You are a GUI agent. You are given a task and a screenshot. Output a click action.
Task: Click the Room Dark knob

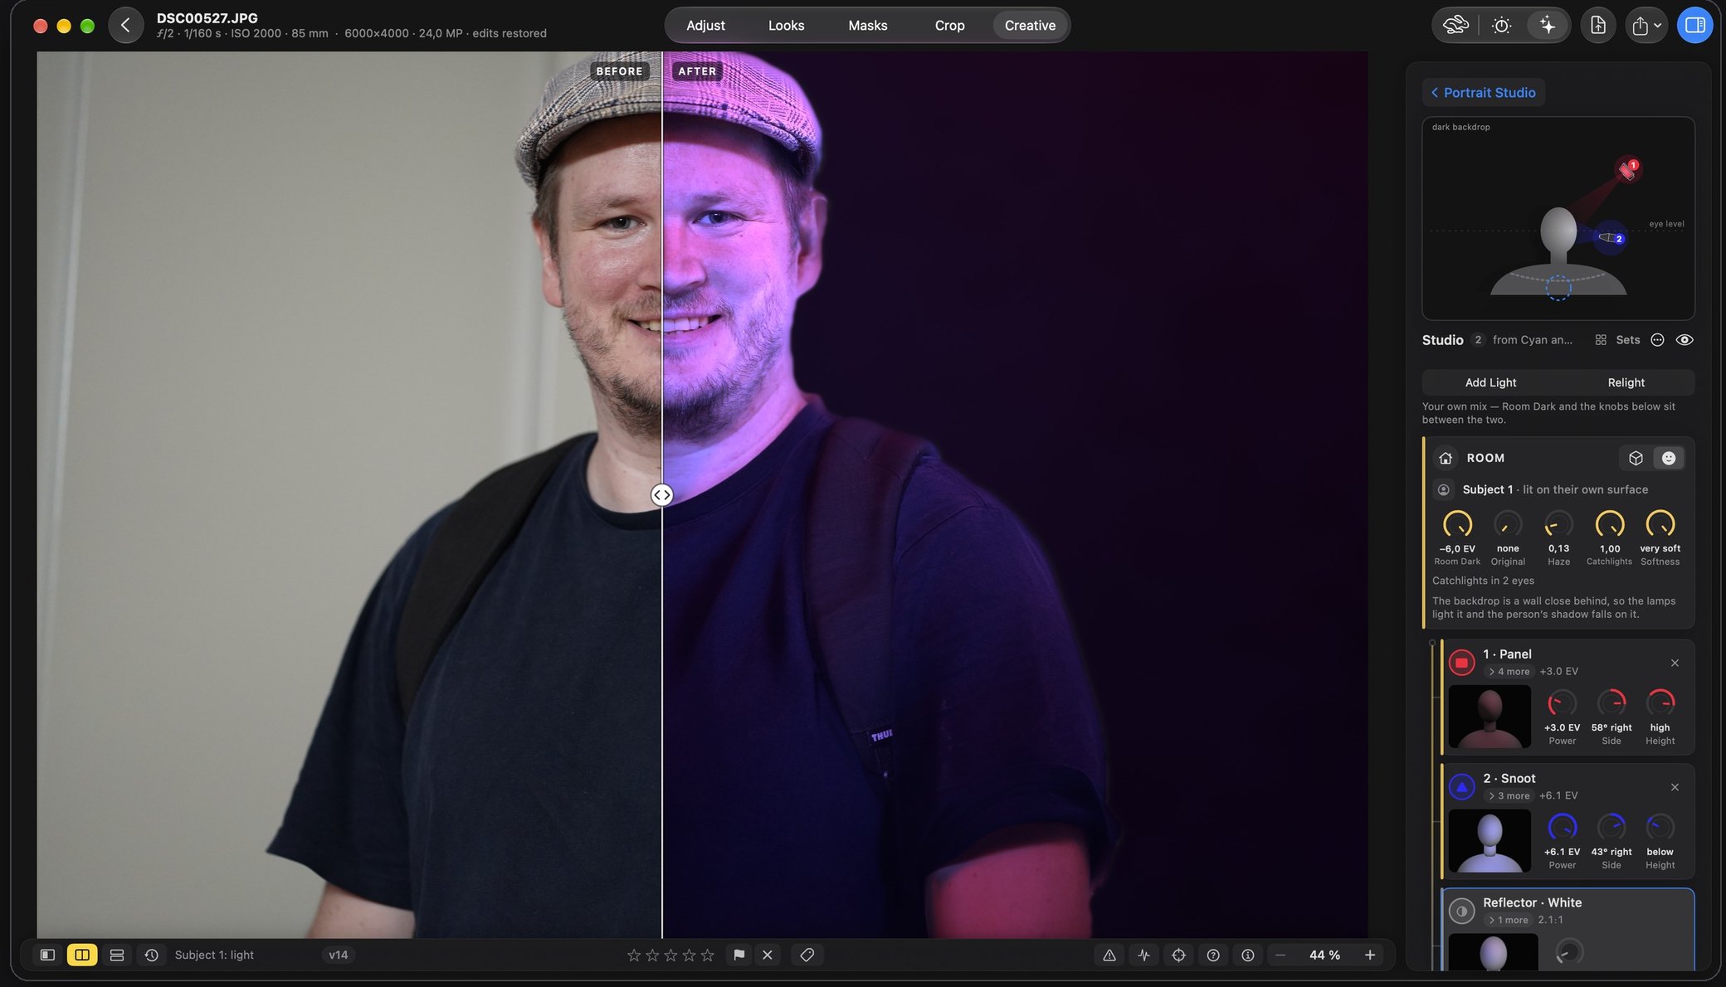click(1457, 524)
